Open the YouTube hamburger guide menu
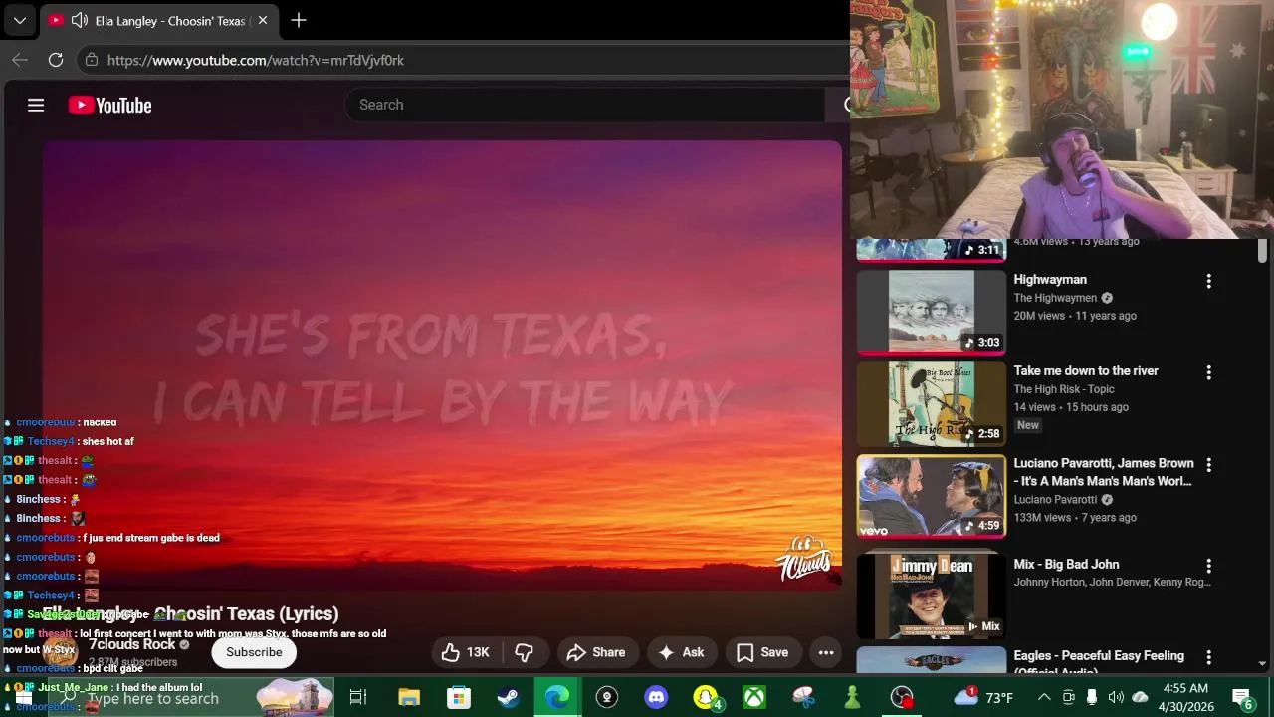1274x717 pixels. click(x=36, y=105)
